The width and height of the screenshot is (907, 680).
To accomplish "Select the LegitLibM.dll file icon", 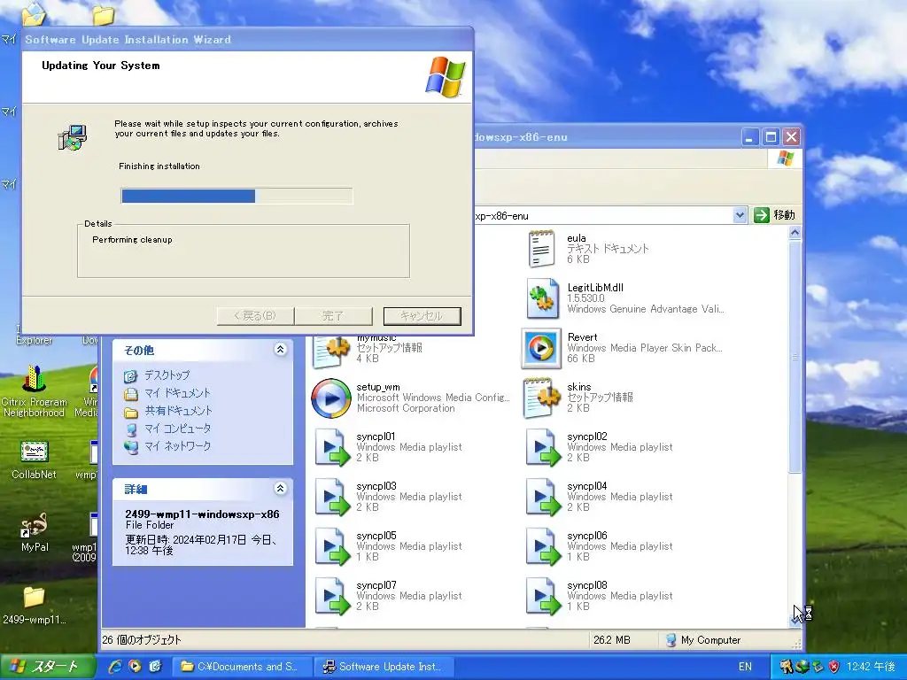I will click(543, 298).
